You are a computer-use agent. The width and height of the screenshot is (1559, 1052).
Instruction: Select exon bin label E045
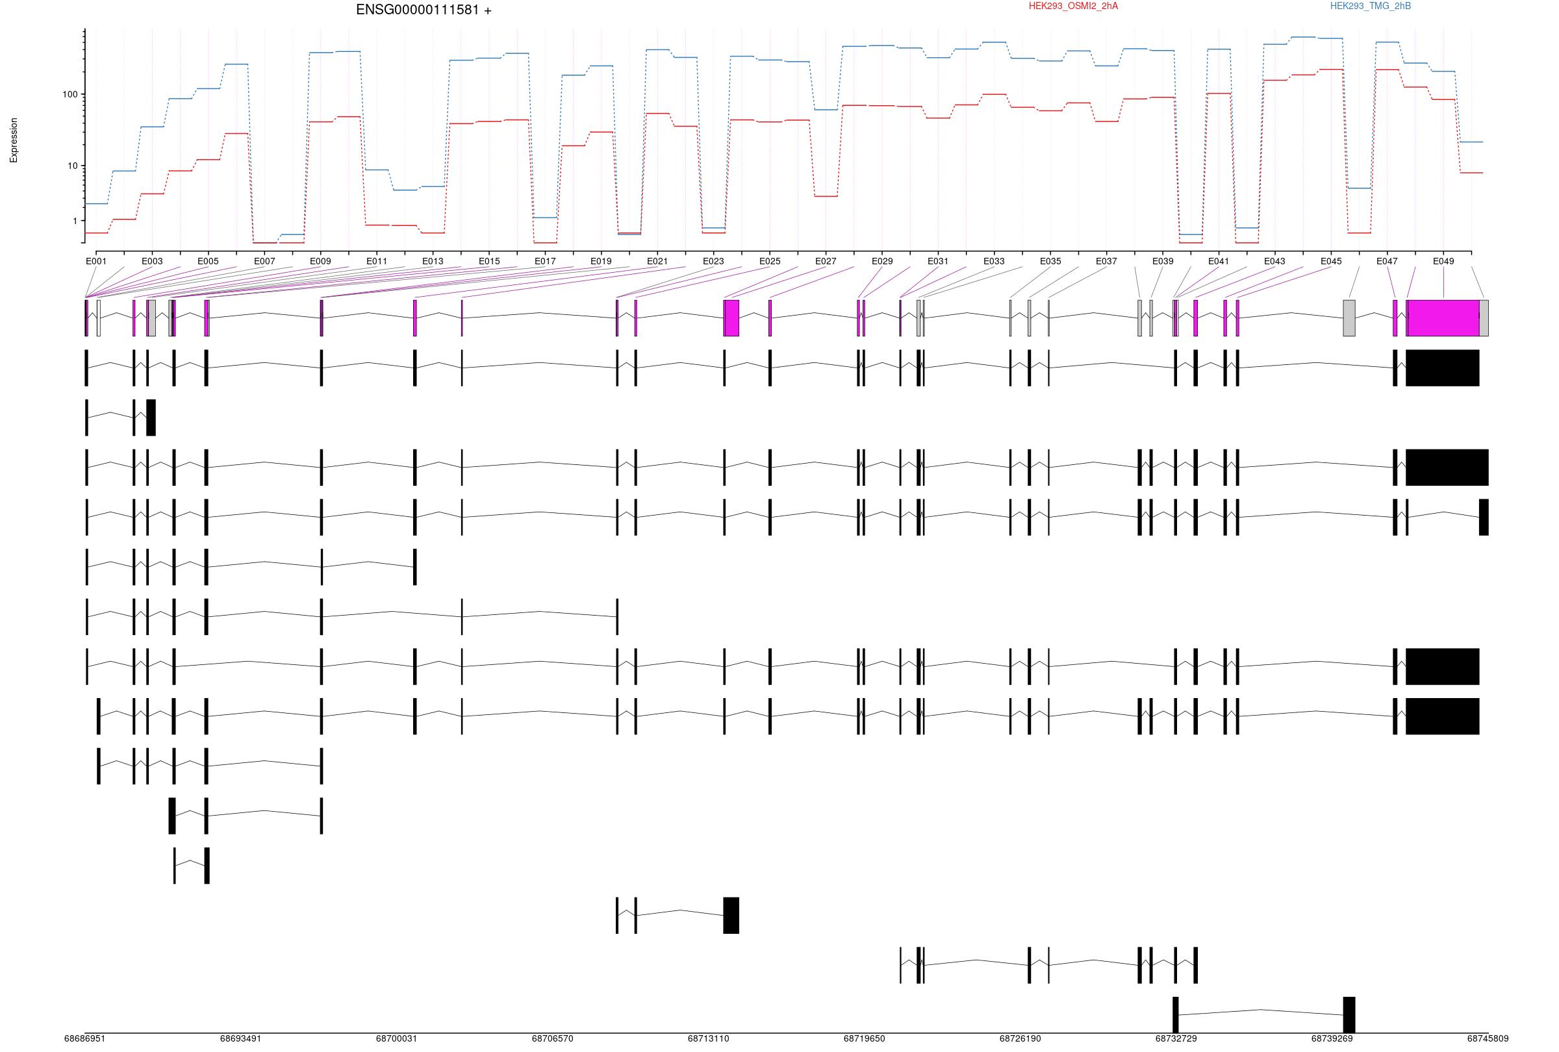(1332, 261)
